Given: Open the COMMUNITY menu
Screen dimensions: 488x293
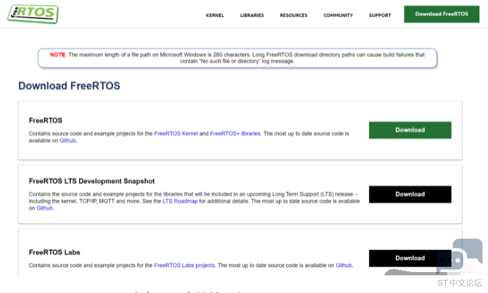Looking at the screenshot, I should (338, 15).
